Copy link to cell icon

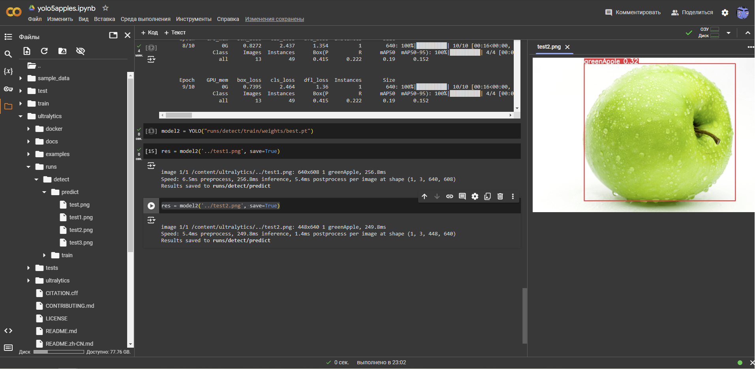coord(450,196)
